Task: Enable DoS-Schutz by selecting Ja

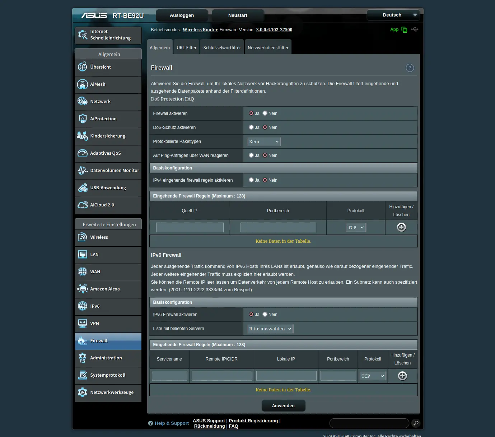Action: [x=251, y=127]
